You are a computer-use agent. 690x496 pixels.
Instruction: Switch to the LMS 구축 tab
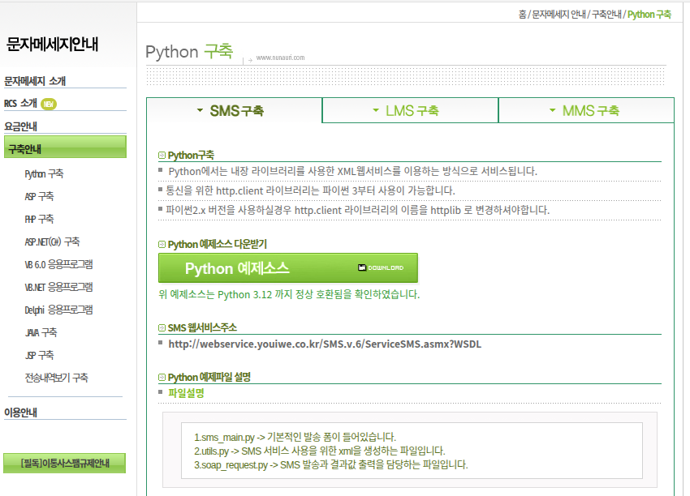click(411, 110)
